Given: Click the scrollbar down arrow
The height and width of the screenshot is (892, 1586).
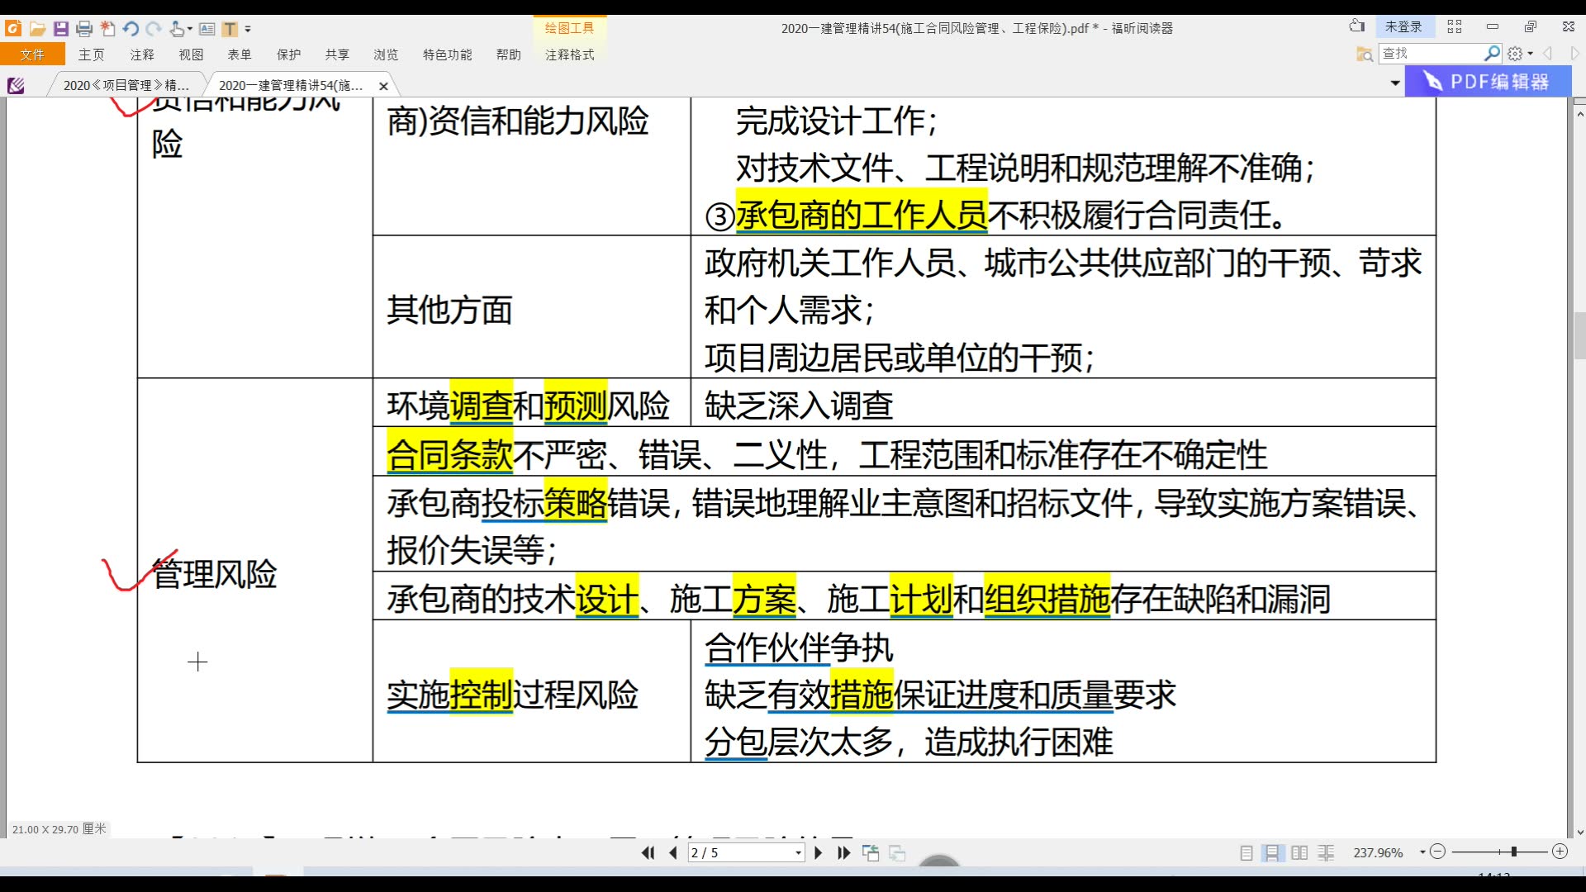Looking at the screenshot, I should [x=1579, y=833].
